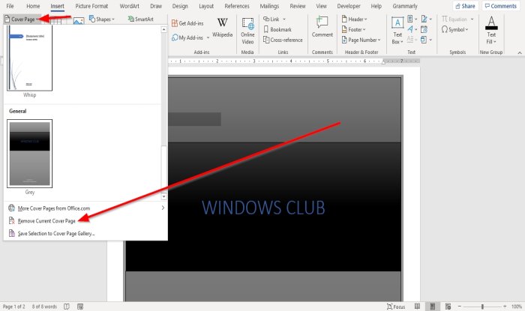Insert a SmartArt graphic

pos(141,19)
